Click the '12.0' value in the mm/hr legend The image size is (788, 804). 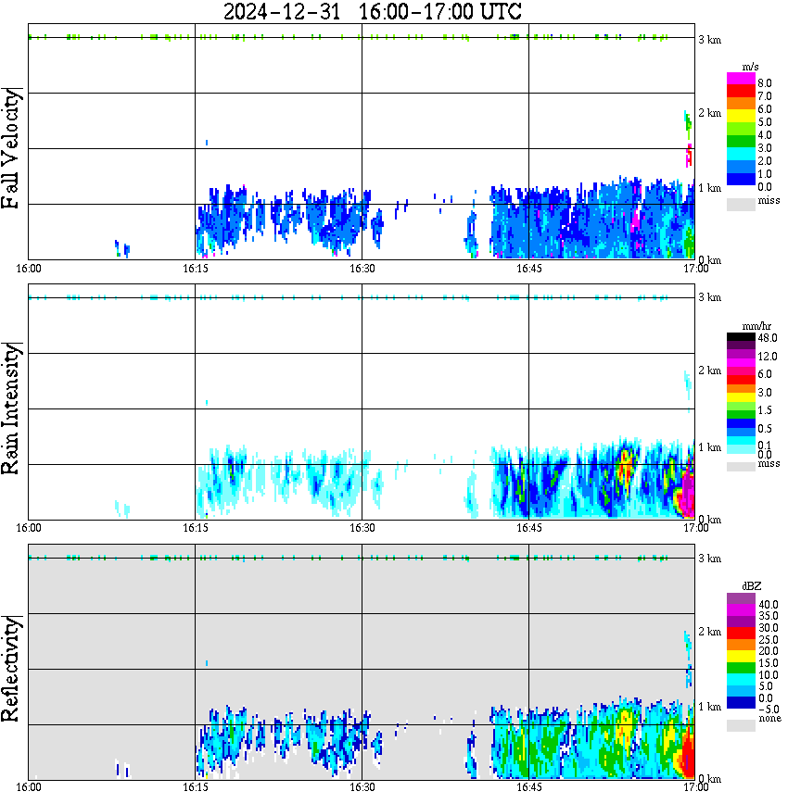768,357
